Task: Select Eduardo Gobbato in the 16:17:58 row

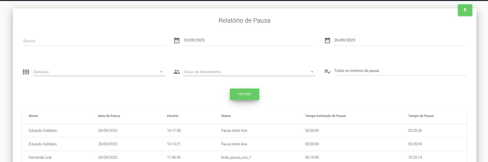Action: (43, 131)
